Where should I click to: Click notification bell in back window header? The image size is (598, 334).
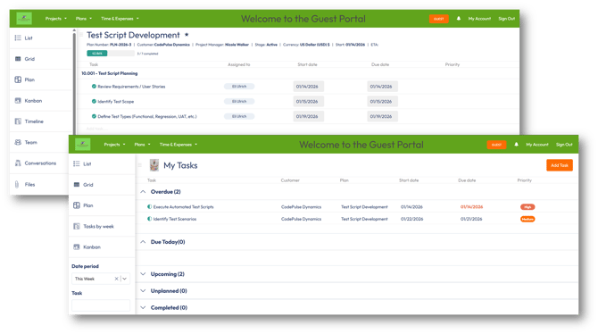point(459,19)
